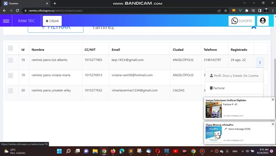Collapse the filter panel with the chevron
Screen dimensions: 276x156
coord(254,28)
